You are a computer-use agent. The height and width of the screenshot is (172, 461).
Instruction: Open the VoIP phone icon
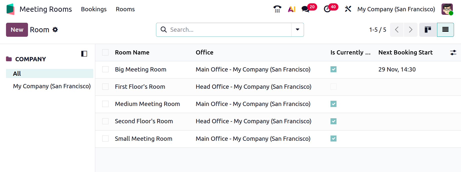tap(277, 9)
